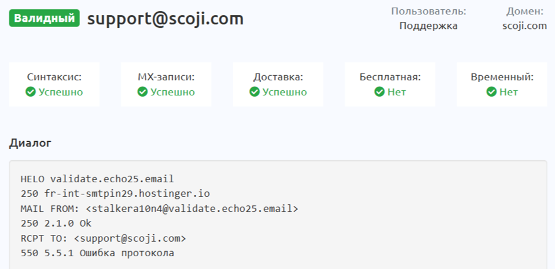Click the Синтаксис result card
This screenshot has height=269, width=555.
coord(54,84)
